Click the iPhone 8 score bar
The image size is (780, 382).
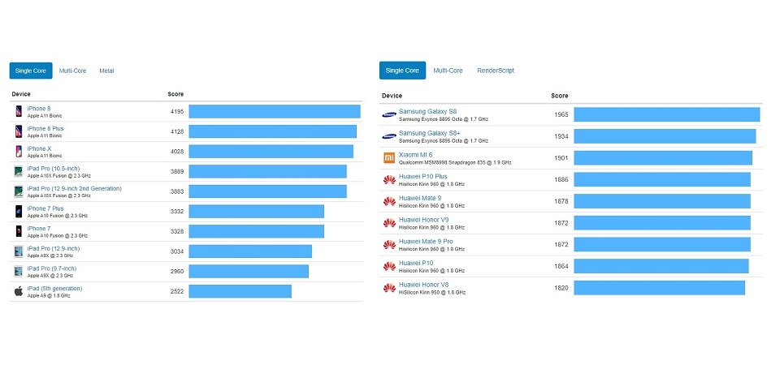[x=275, y=111]
